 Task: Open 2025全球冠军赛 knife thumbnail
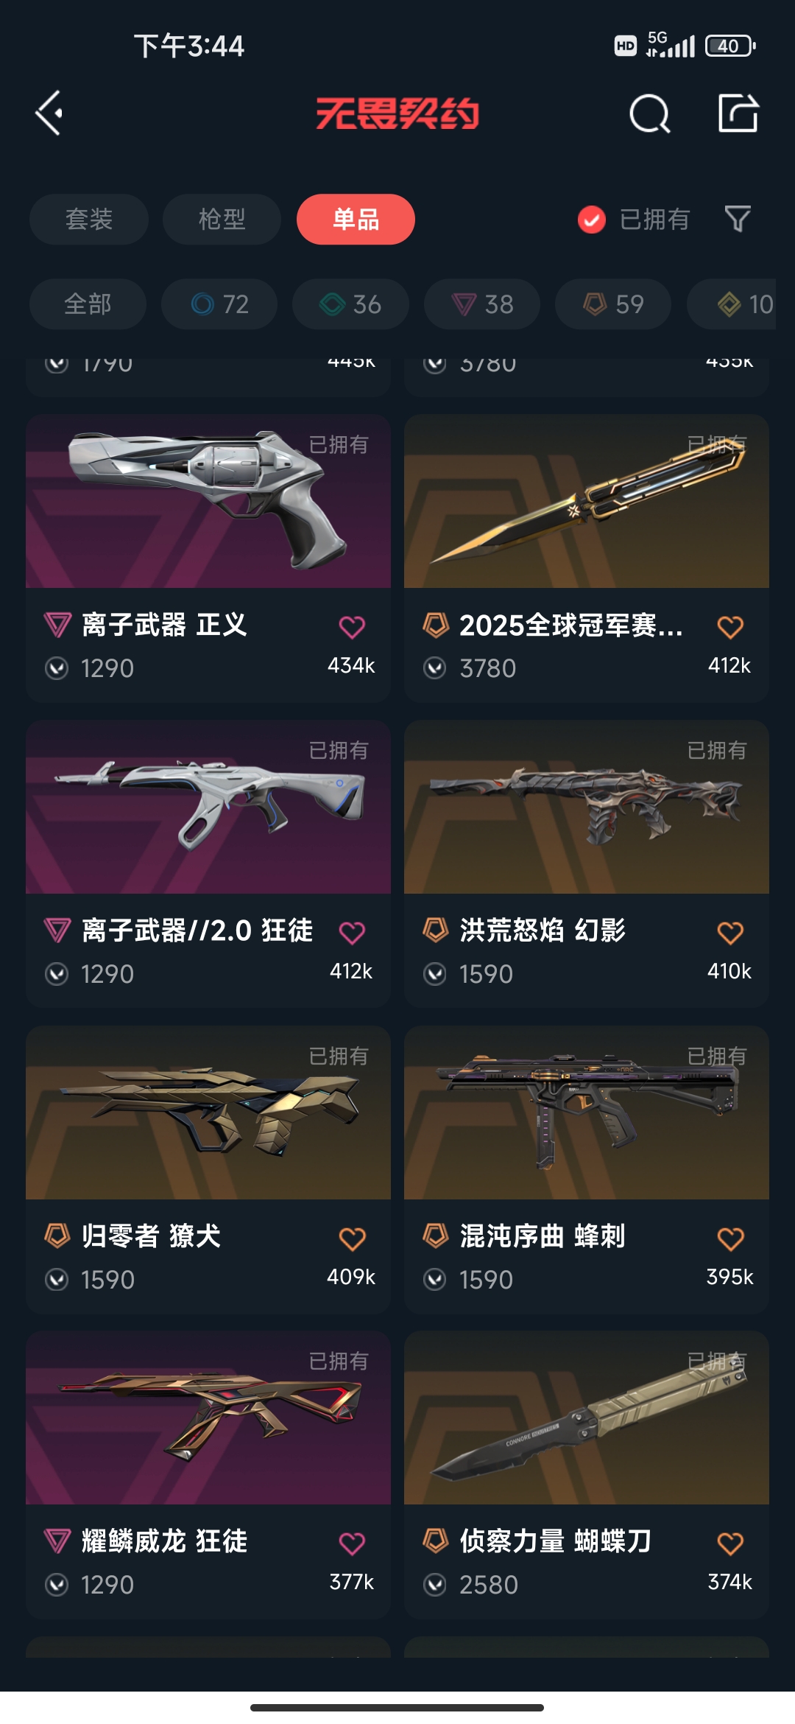pyautogui.click(x=587, y=501)
